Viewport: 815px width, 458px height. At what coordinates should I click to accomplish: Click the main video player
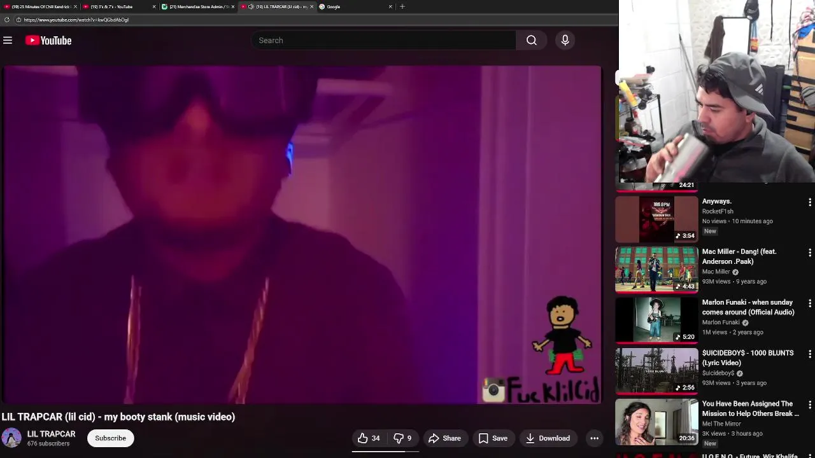[x=301, y=235]
